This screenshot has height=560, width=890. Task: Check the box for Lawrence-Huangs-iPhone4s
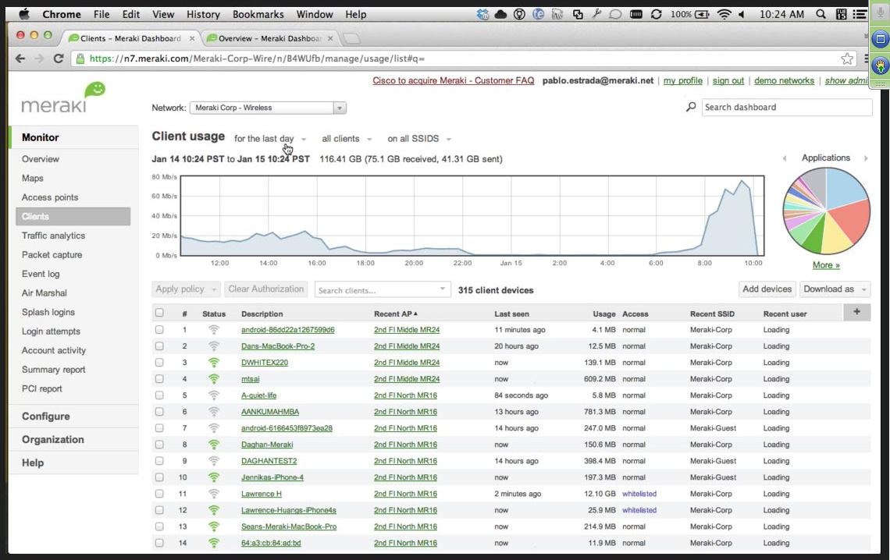[159, 510]
